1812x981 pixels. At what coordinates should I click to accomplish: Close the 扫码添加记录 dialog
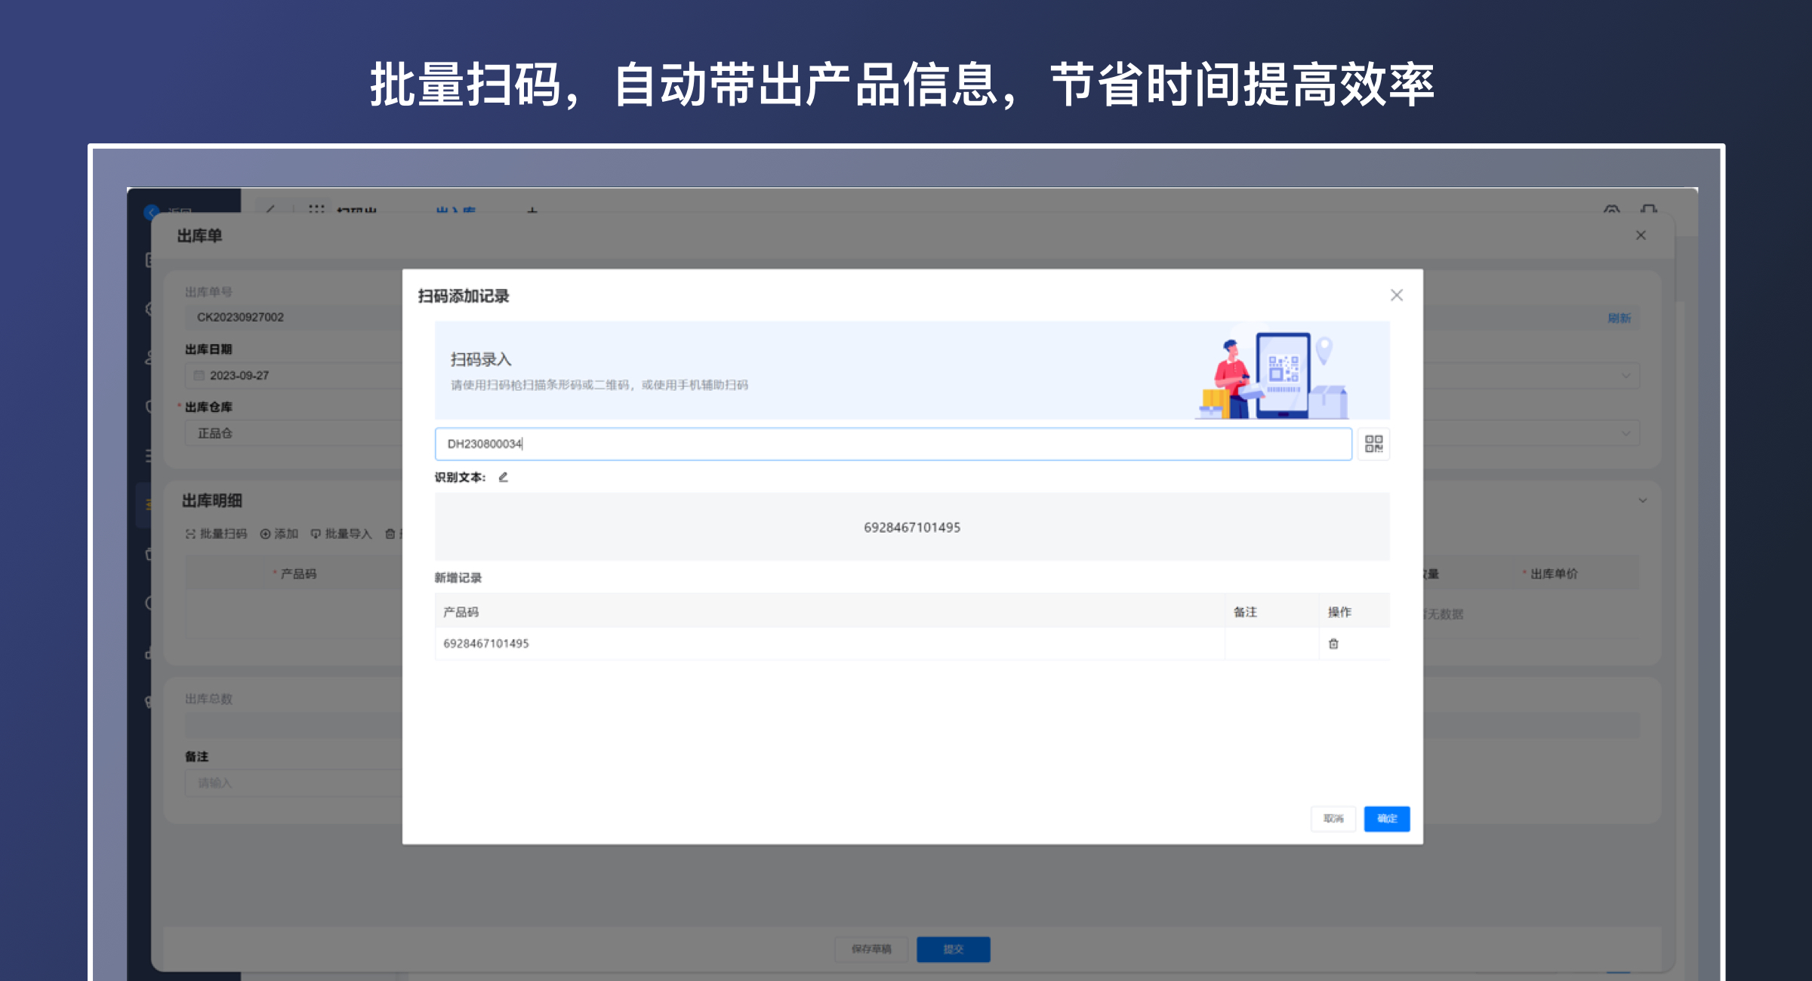click(x=1396, y=295)
